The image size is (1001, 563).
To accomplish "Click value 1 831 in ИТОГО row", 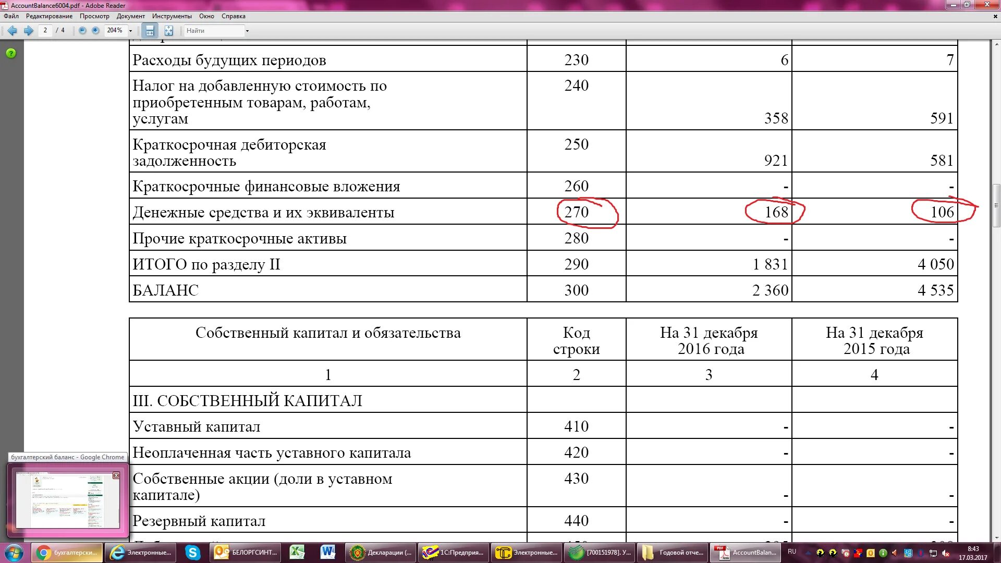I will tap(770, 264).
